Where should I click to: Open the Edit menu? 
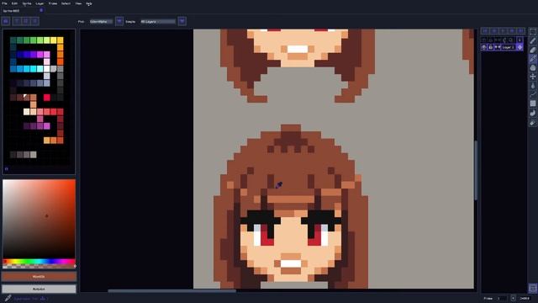[15, 3]
